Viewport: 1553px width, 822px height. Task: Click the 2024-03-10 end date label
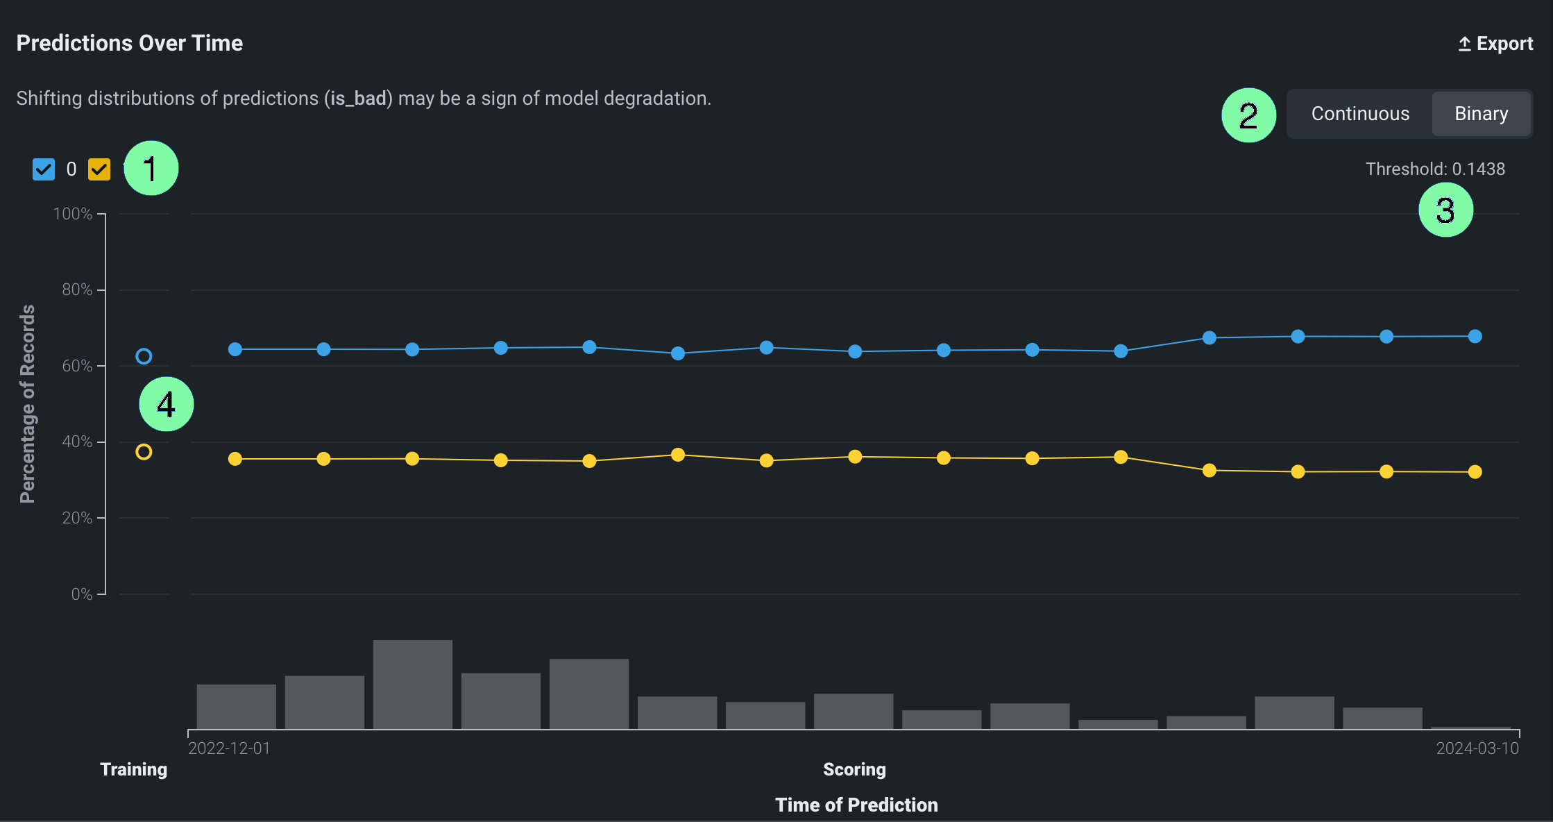pyautogui.click(x=1477, y=748)
